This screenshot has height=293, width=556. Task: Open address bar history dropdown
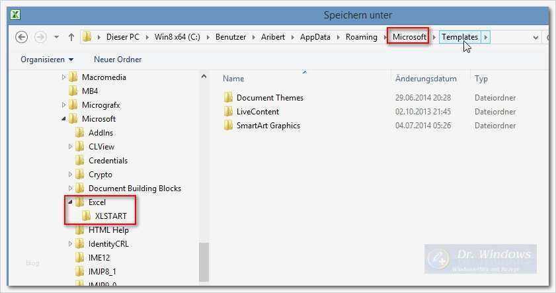pyautogui.click(x=536, y=37)
